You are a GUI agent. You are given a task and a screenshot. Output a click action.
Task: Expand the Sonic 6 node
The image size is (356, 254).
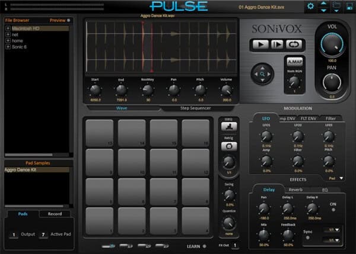8,47
